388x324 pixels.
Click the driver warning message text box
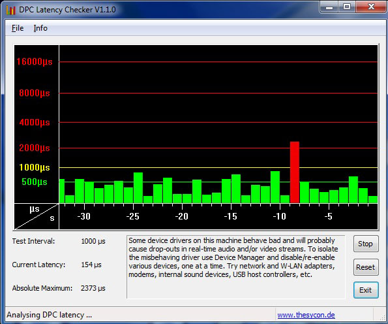click(x=235, y=267)
